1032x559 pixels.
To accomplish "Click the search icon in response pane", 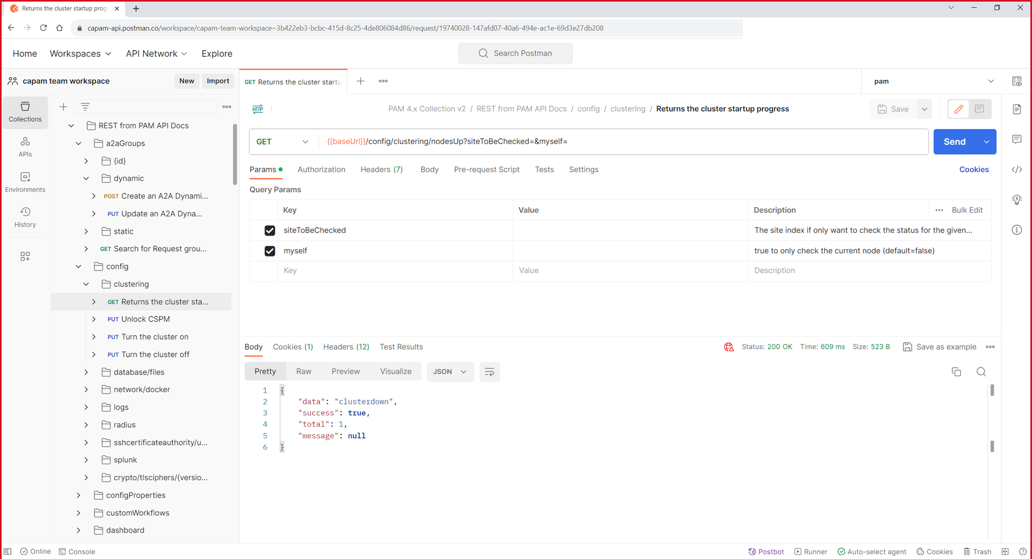I will coord(981,372).
